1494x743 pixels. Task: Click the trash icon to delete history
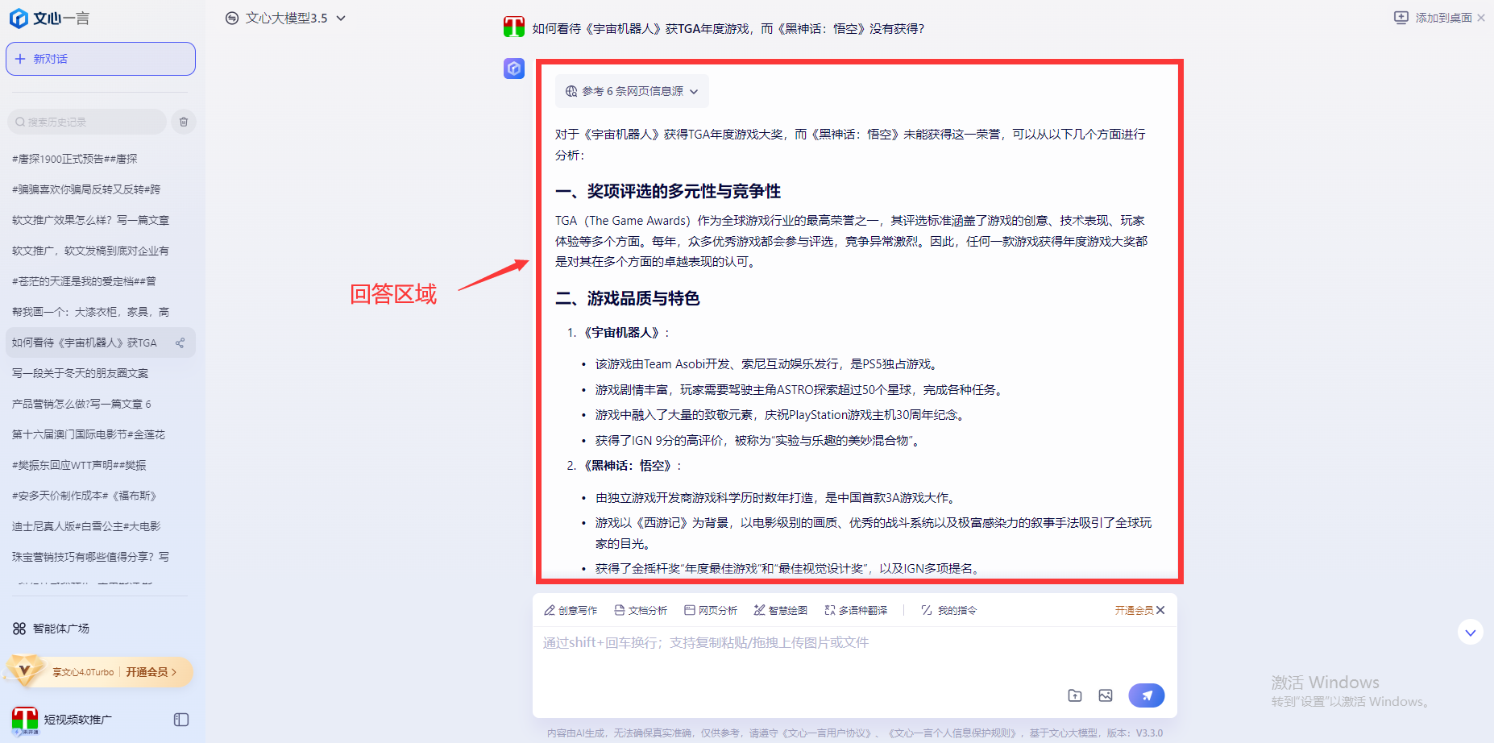click(x=184, y=122)
